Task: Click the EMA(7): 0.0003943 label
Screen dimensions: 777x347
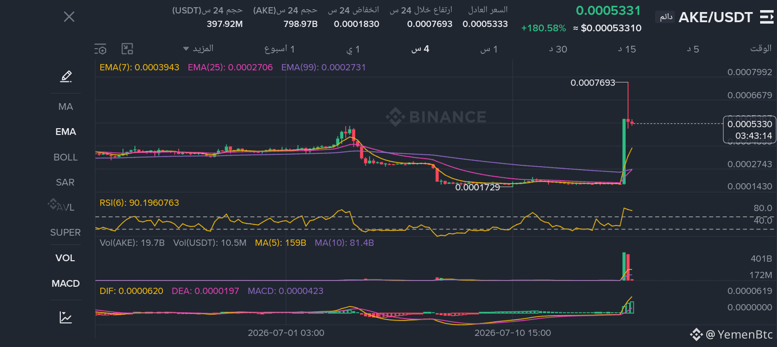Action: (x=139, y=67)
